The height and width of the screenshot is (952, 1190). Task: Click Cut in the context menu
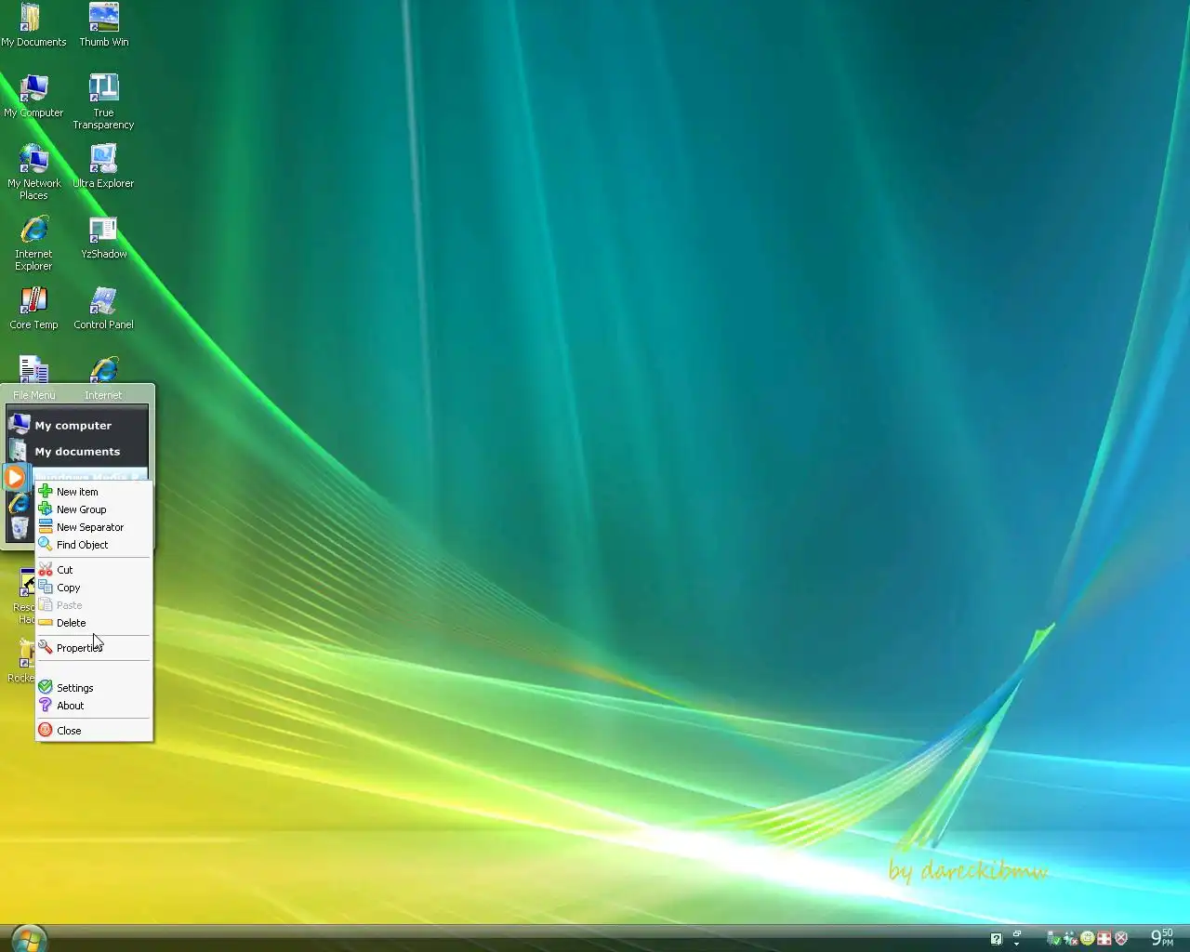94,570
